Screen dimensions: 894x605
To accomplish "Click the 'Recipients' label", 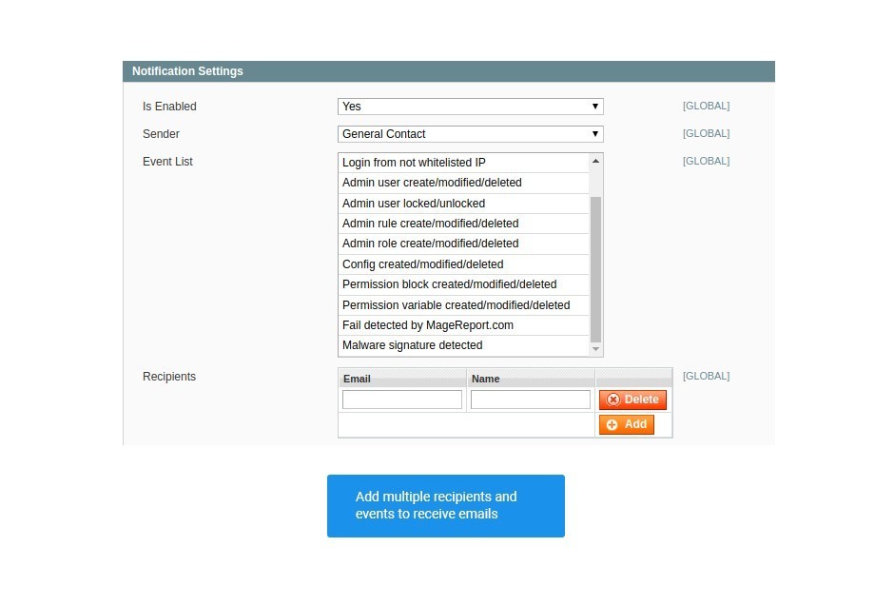I will click(x=168, y=377).
